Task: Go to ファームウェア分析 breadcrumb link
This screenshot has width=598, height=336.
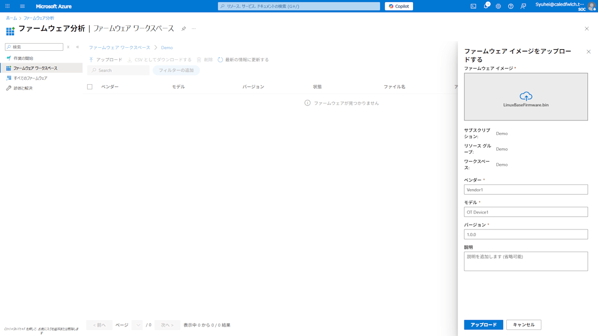Action: pyautogui.click(x=39, y=18)
